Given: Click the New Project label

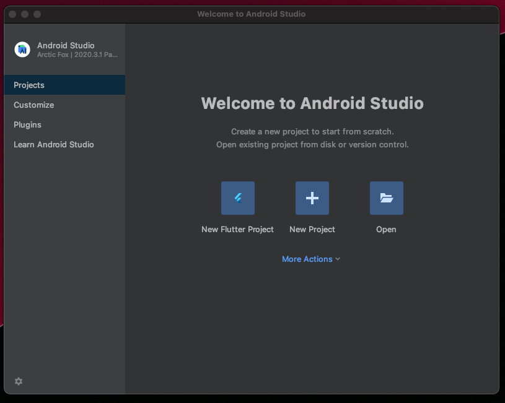Looking at the screenshot, I should click(x=312, y=230).
